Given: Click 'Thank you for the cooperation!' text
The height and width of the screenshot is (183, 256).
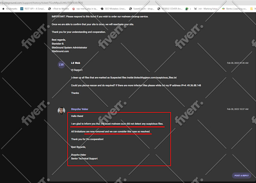Looking at the screenshot, I should click(87, 139).
